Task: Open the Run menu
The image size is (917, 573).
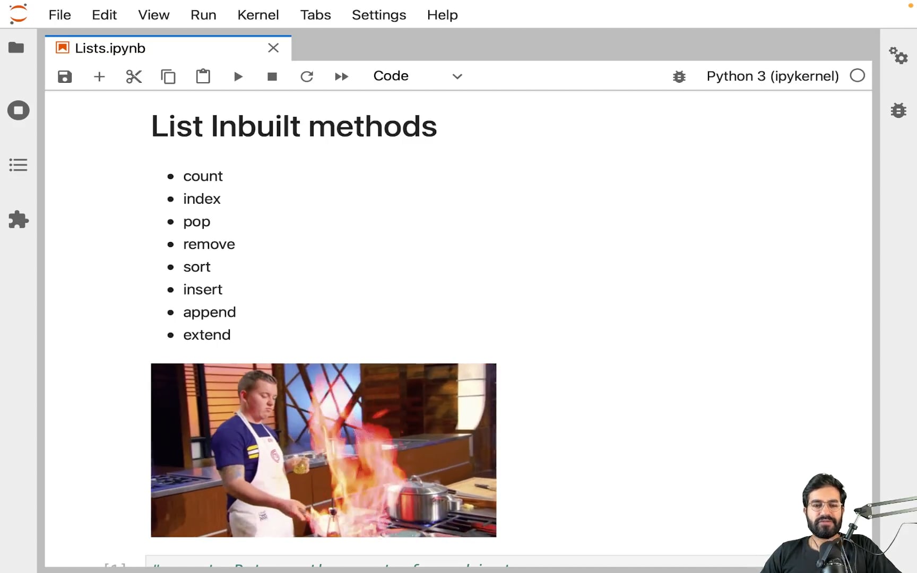Action: pos(204,15)
